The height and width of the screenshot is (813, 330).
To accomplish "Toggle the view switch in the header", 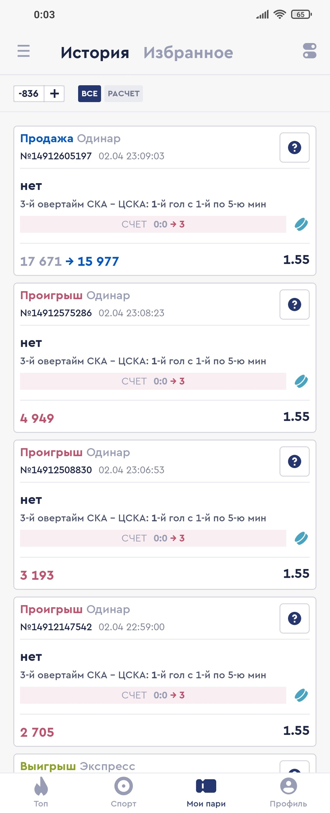I will [310, 51].
